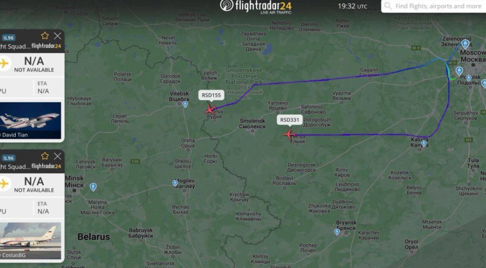Select the Mogilev airport pin
Image resolution: width=486 pixels, height=268 pixels.
tap(175, 183)
